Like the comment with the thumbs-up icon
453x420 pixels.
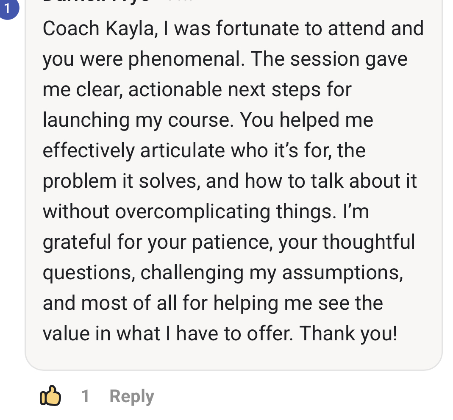[x=50, y=395]
